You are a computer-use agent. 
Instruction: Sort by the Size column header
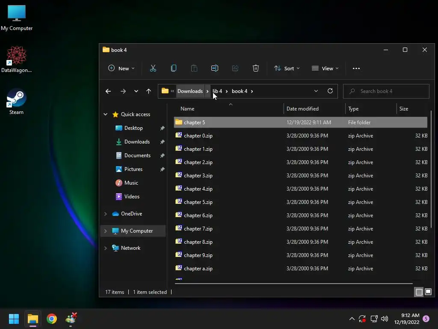(404, 109)
